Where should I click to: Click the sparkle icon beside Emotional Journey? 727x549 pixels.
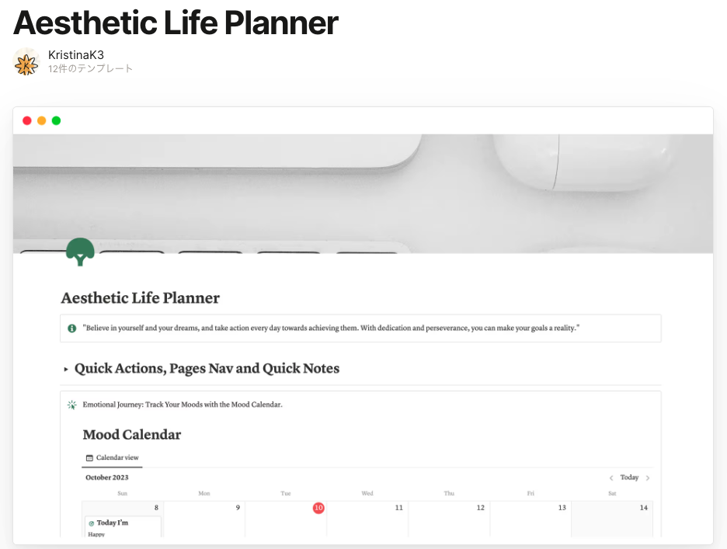[72, 405]
